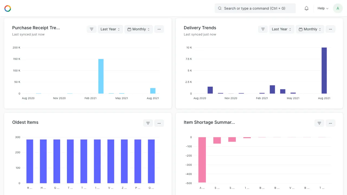Click the tallest bar in Delivery Trends chart
347x195 pixels.
pyautogui.click(x=324, y=70)
